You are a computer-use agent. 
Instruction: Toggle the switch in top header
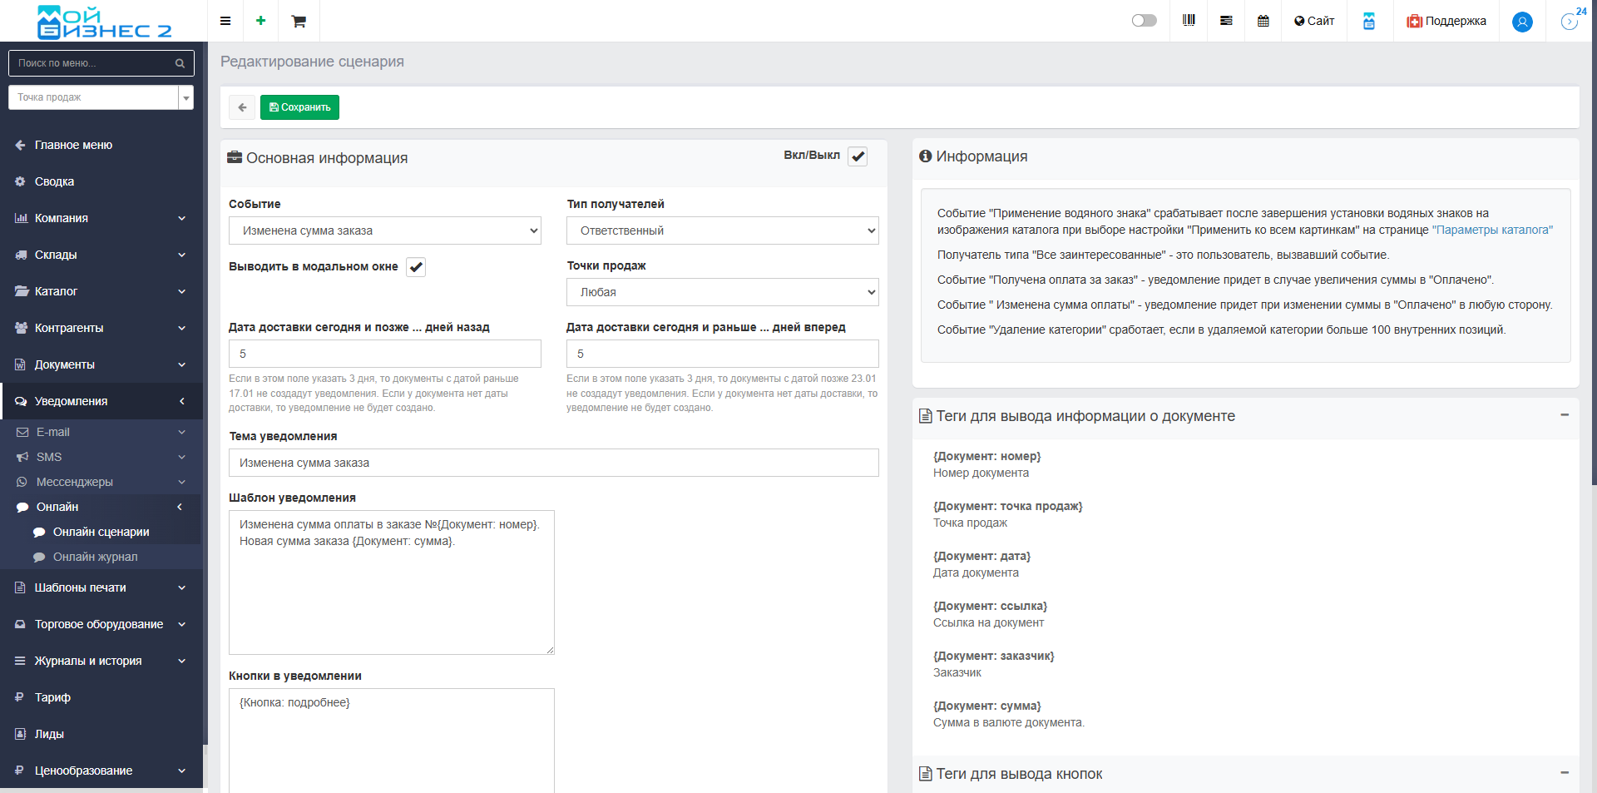click(1144, 21)
